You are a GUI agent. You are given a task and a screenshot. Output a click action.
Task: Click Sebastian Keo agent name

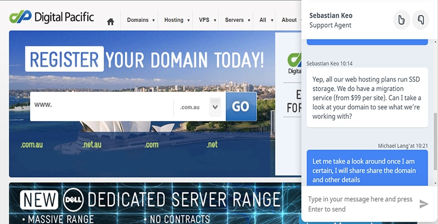coord(331,16)
